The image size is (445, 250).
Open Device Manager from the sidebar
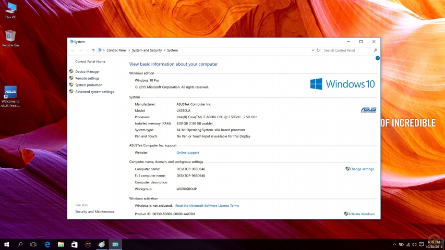pyautogui.click(x=87, y=72)
